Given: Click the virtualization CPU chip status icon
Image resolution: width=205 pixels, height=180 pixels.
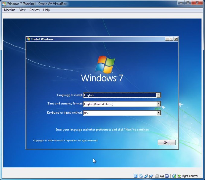Looking at the screenshot, I should click(167, 176).
